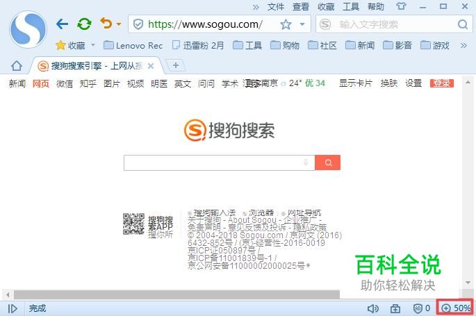
Task: Open 工具 bookmarks folder
Action: [x=247, y=45]
